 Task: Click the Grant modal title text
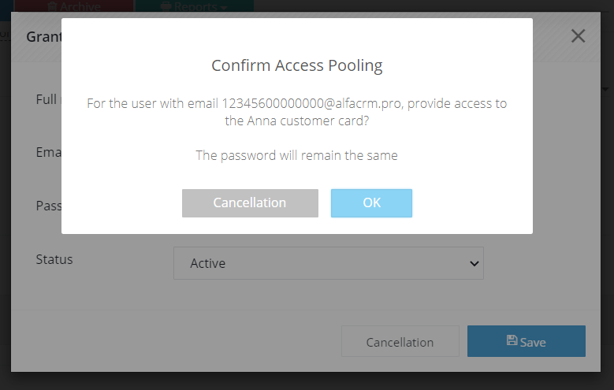point(44,36)
